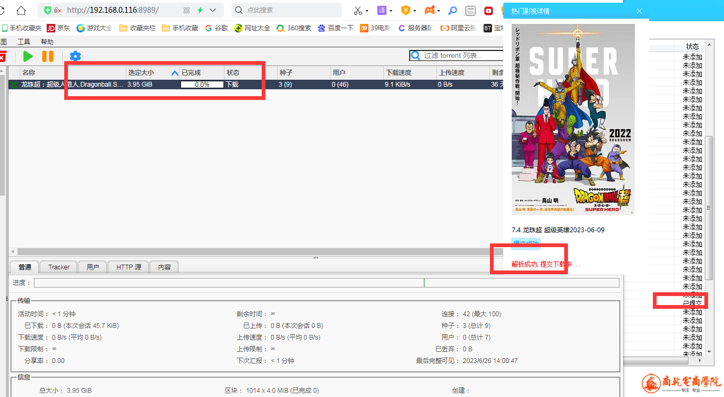Switch to the Tracker tab

(59, 267)
